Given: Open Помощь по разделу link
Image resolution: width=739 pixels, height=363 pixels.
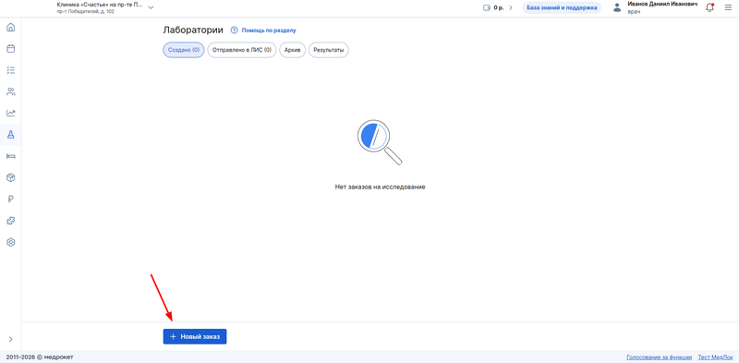Looking at the screenshot, I should coord(269,30).
